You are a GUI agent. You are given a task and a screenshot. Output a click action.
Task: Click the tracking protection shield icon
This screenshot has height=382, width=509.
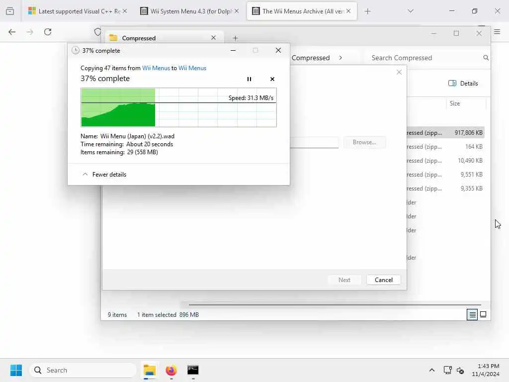(x=97, y=32)
